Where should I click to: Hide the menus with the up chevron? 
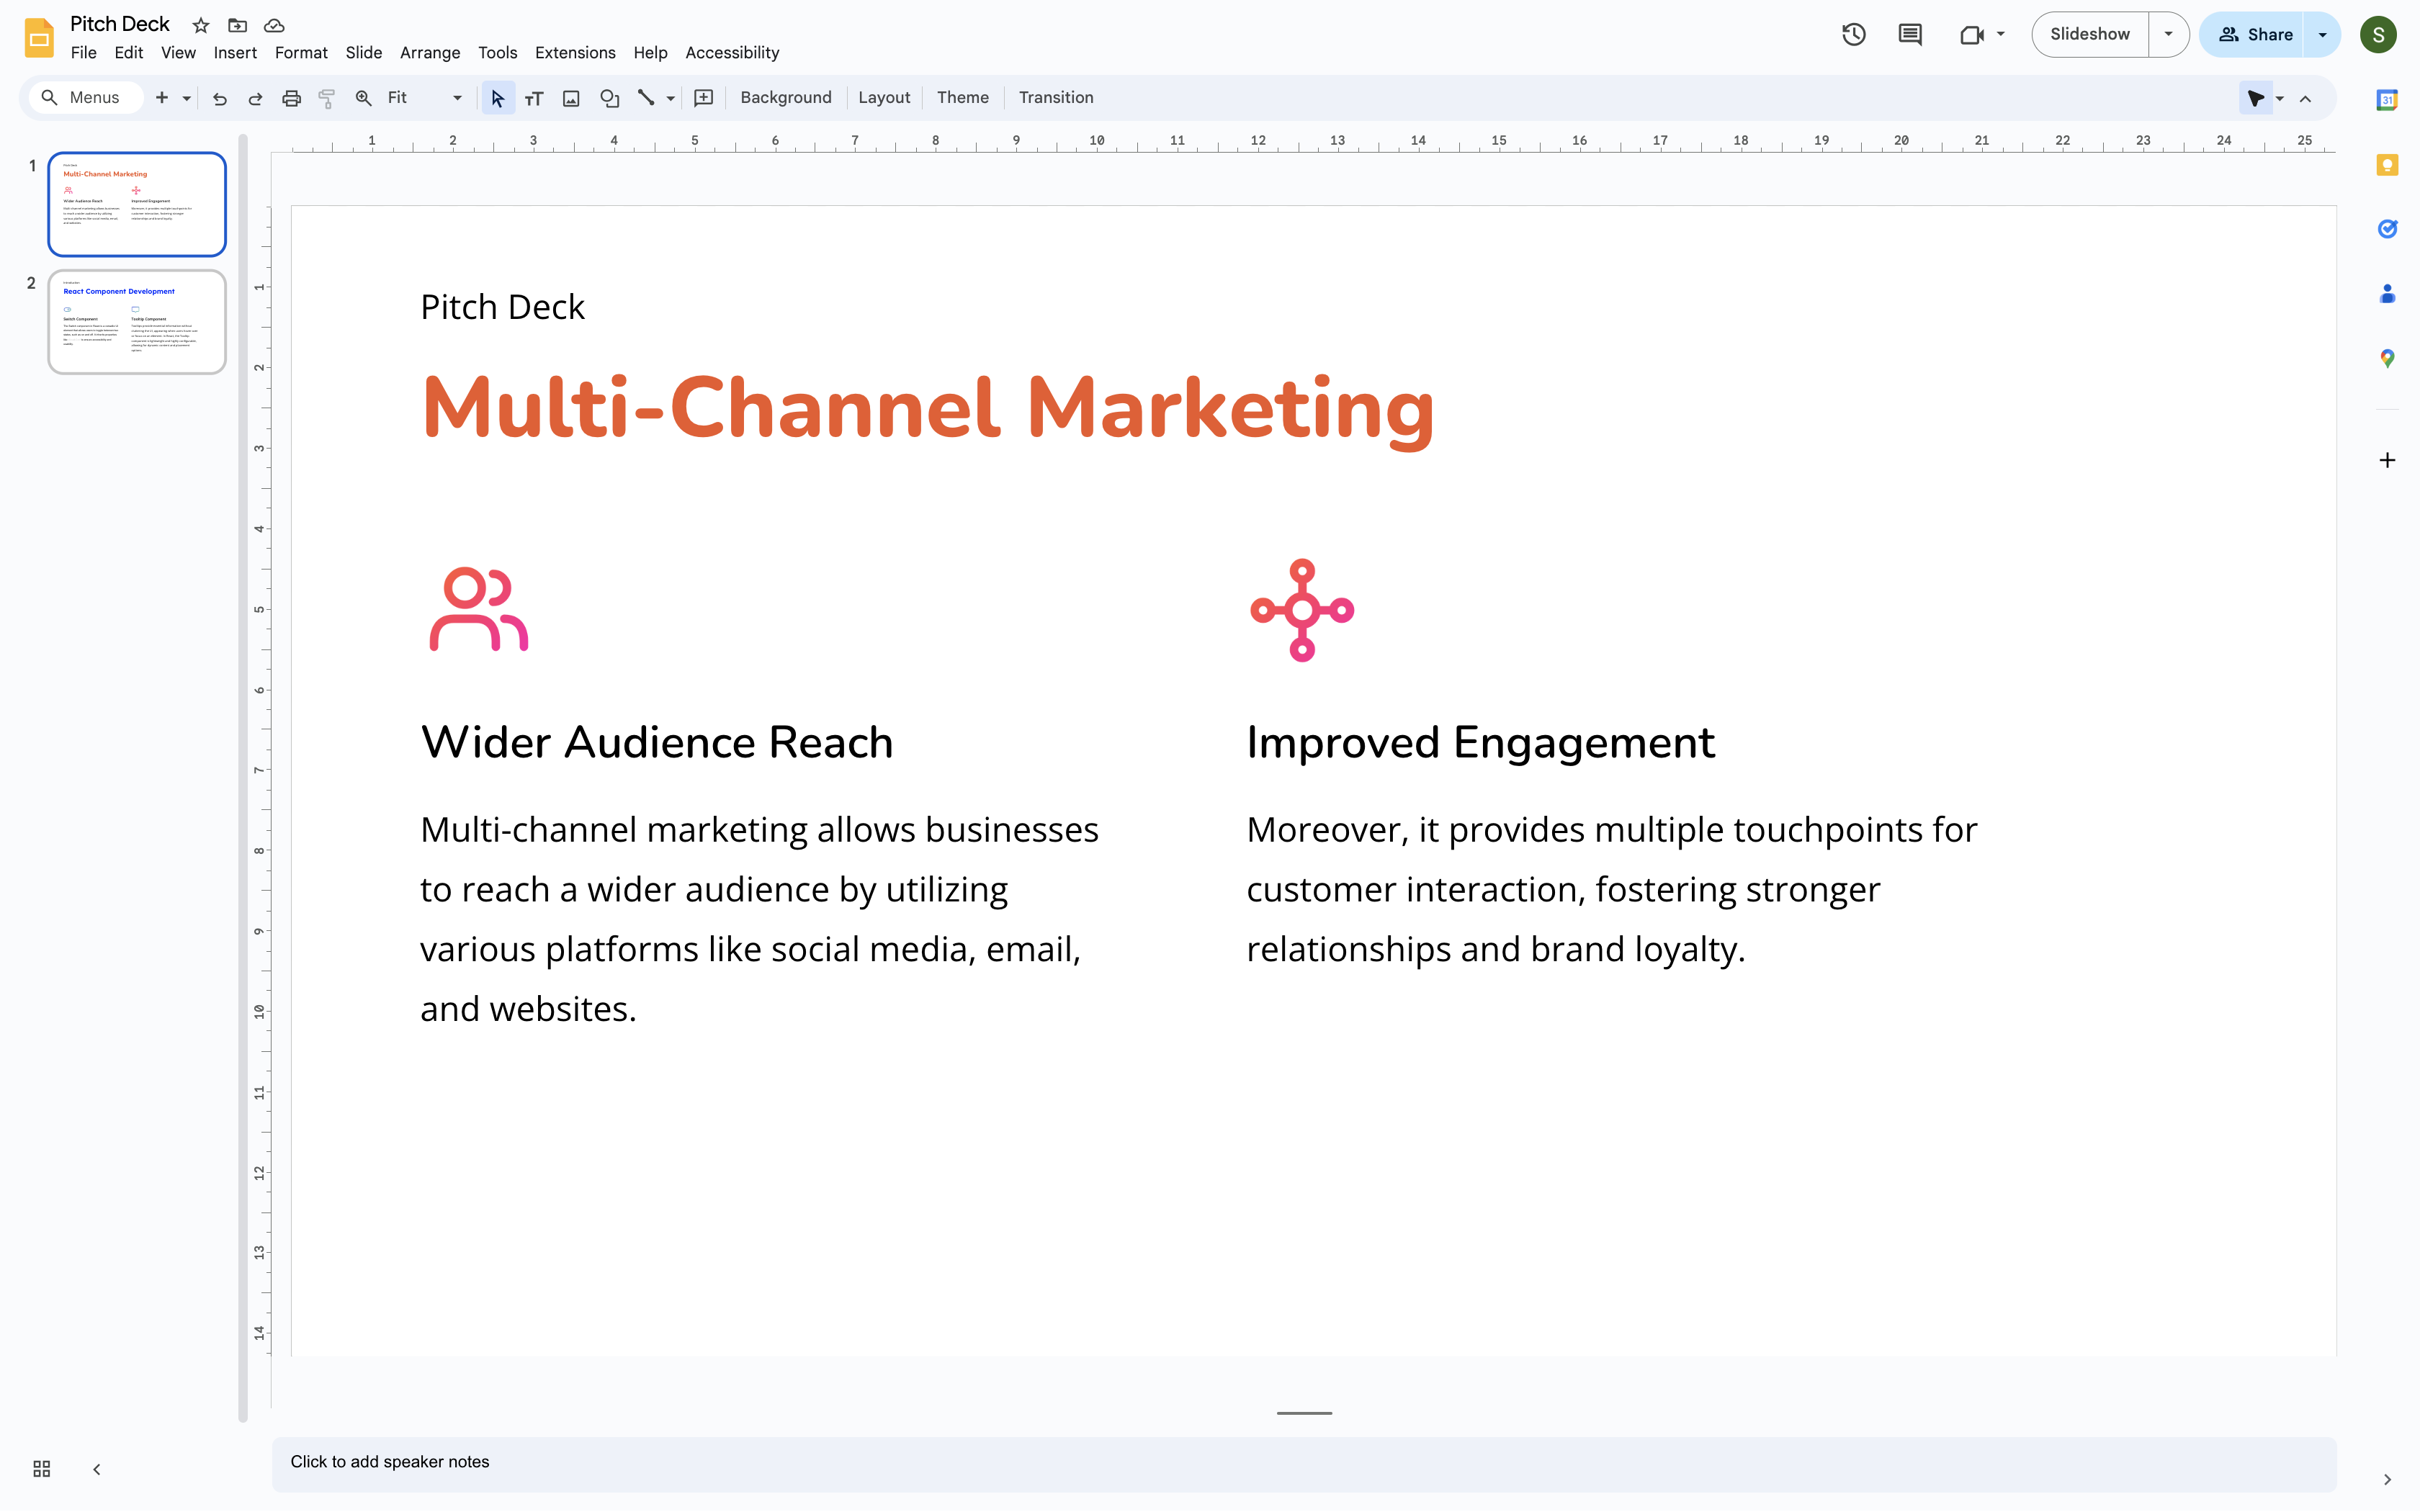[x=2305, y=98]
